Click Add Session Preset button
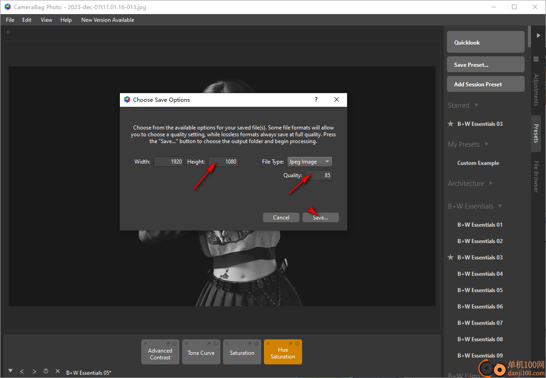 click(x=486, y=84)
